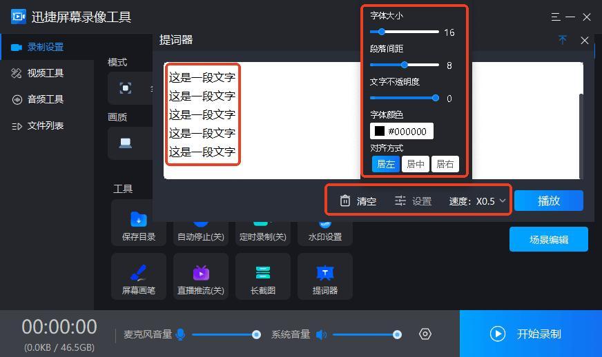Mute the system volume speaker icon

click(x=321, y=334)
